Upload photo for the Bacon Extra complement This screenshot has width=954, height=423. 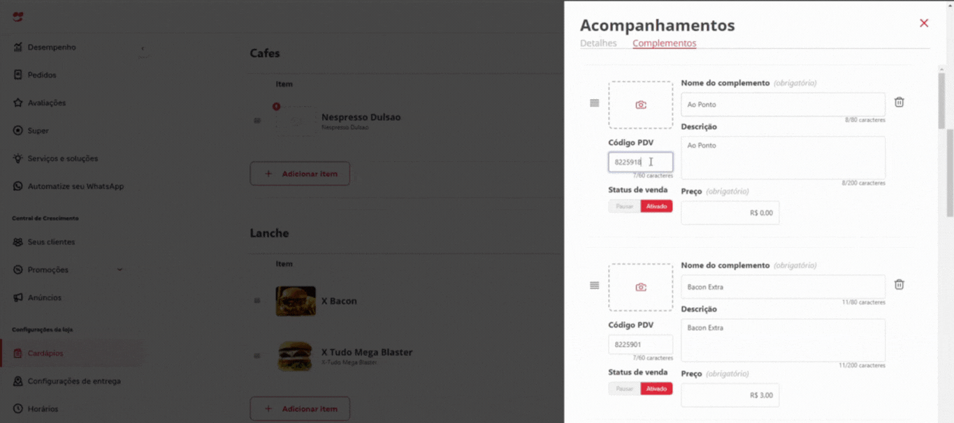(x=640, y=287)
